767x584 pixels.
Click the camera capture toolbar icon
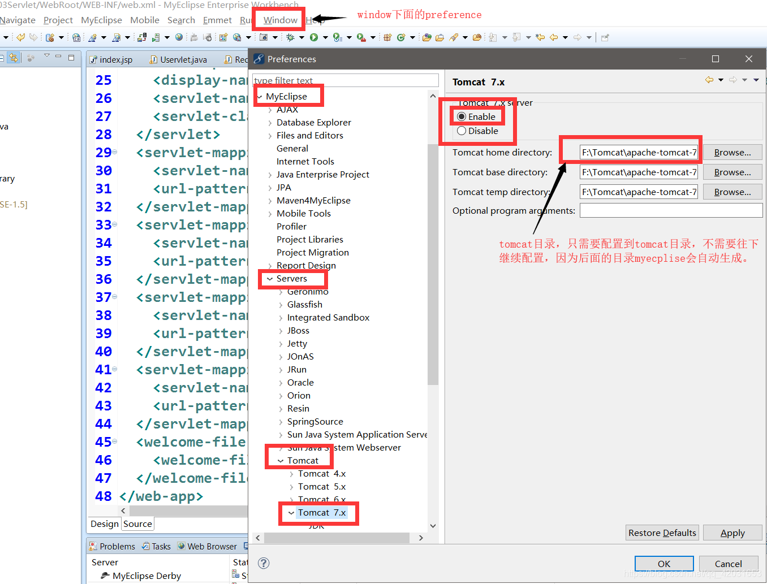pyautogui.click(x=264, y=37)
